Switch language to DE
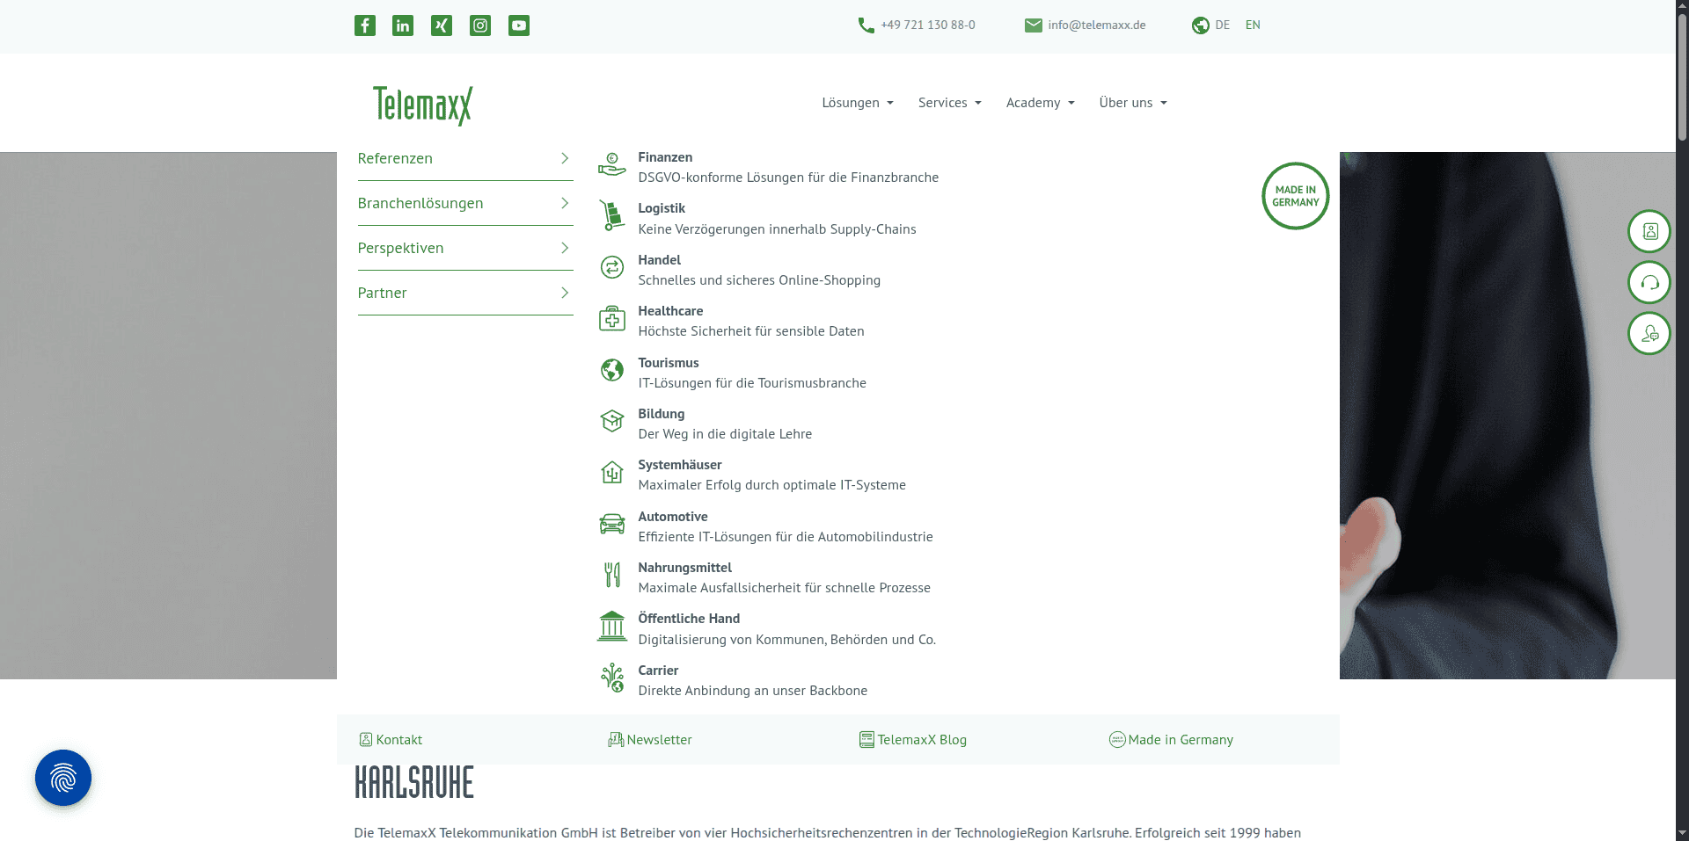 tap(1223, 25)
